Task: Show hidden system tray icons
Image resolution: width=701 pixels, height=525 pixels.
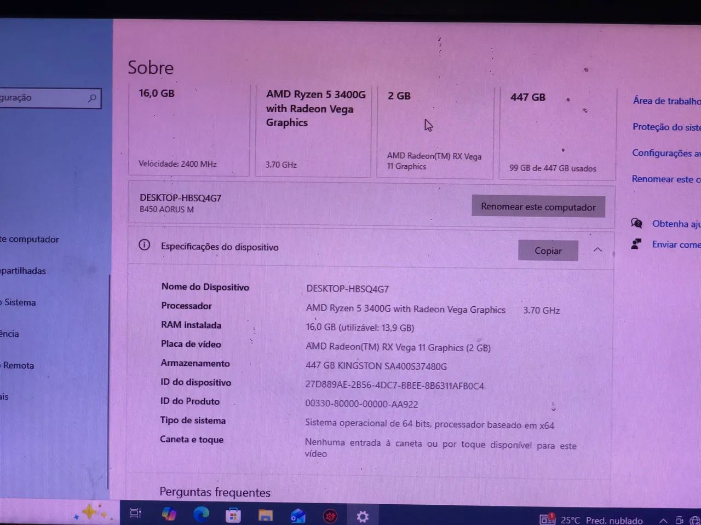Action: (x=663, y=520)
